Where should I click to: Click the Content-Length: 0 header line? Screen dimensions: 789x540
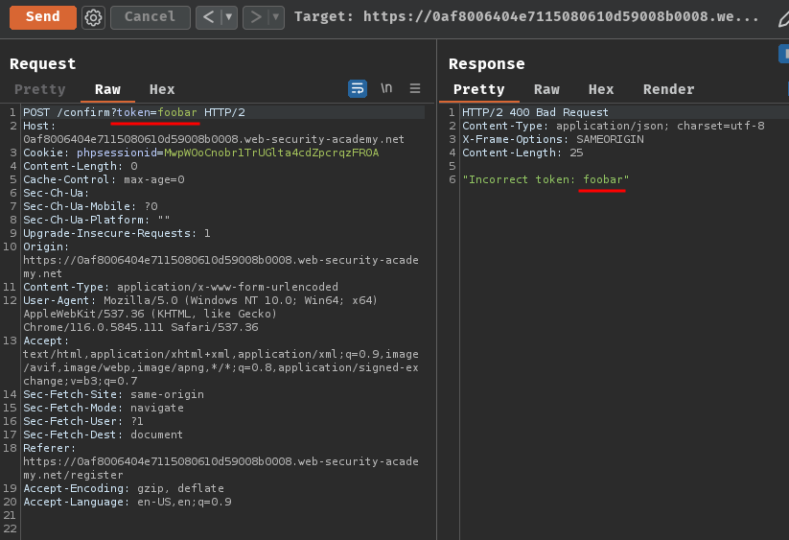point(80,166)
